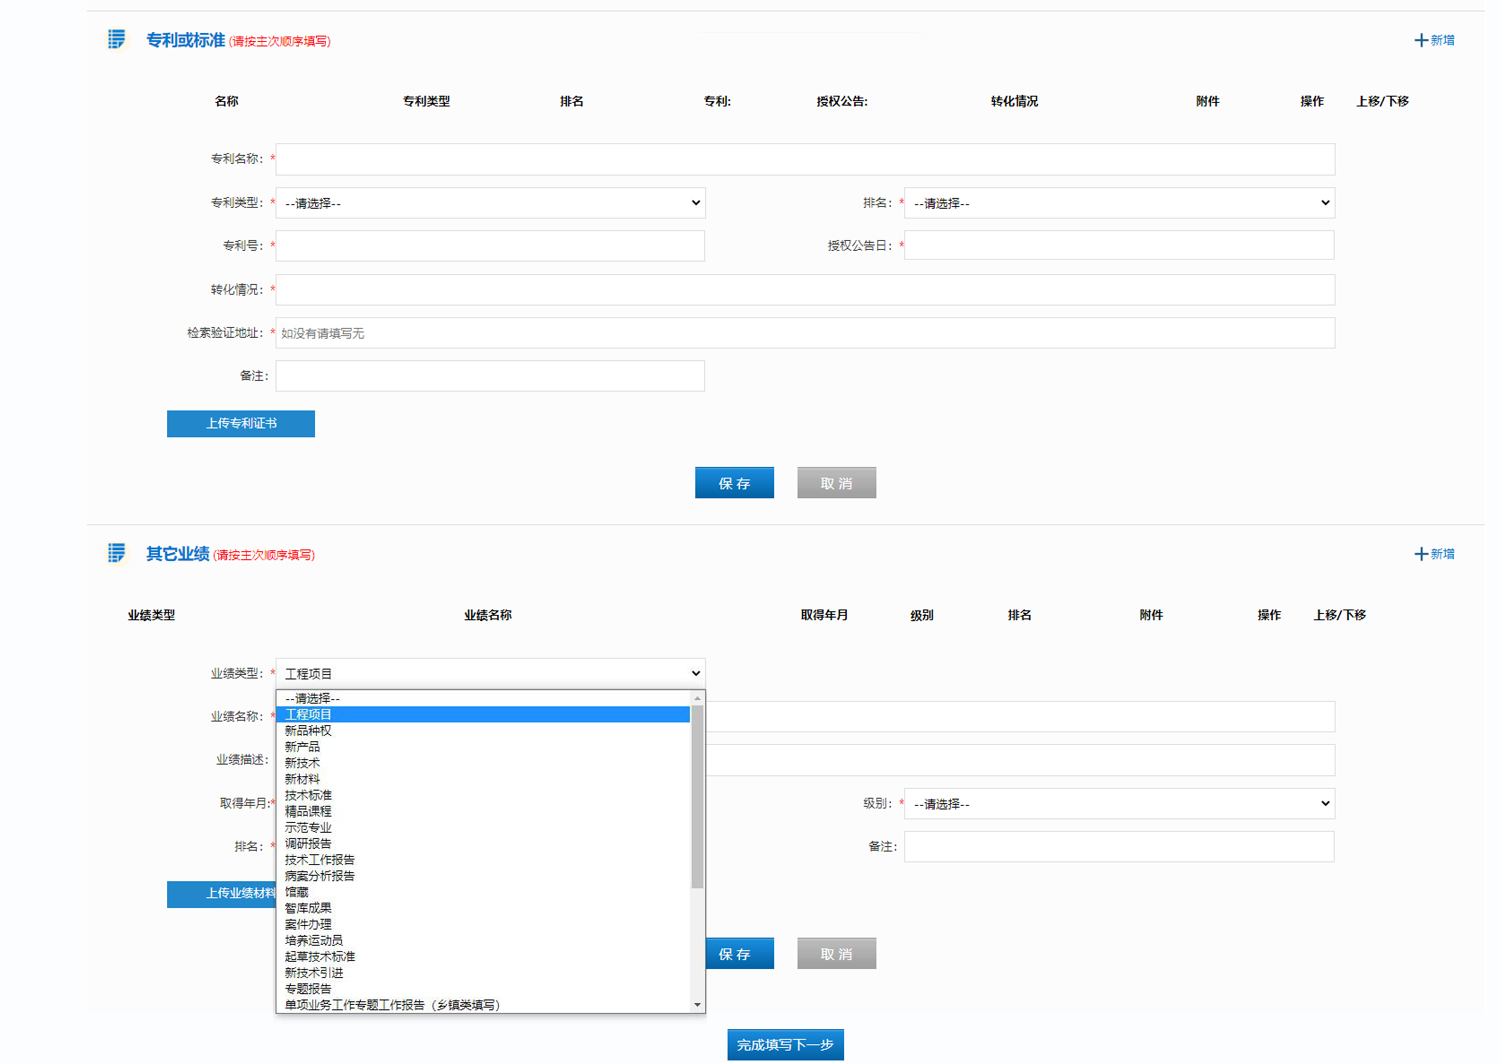Open the 专利类型 dropdown
This screenshot has width=1504, height=1063.
pyautogui.click(x=490, y=203)
